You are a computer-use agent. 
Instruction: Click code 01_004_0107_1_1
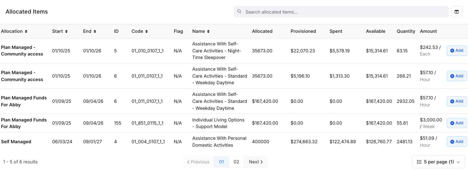[x=148, y=142]
